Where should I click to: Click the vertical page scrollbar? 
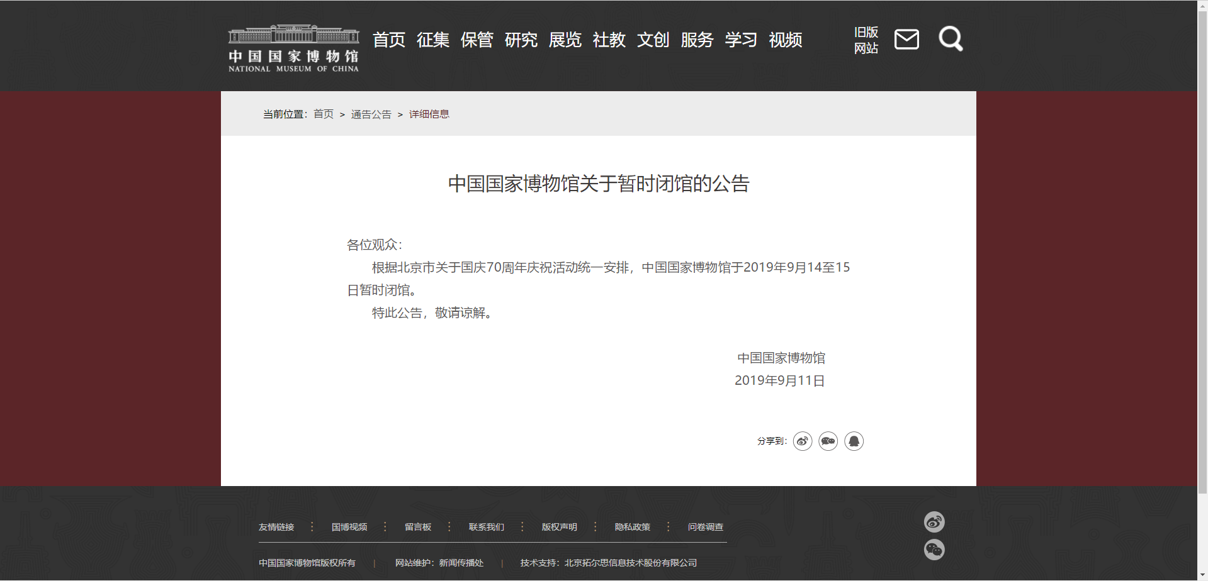(x=1202, y=252)
